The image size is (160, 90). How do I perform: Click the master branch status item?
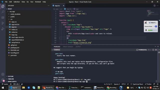tap(5, 84)
